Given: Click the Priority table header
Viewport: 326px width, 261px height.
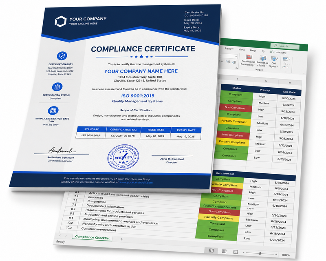Looking at the screenshot, I should [265, 90].
